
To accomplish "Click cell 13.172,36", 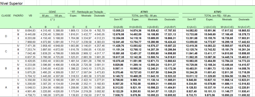I will click(170, 69).
